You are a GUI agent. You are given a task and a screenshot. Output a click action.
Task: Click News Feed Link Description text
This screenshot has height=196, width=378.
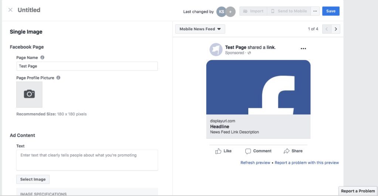[234, 132]
